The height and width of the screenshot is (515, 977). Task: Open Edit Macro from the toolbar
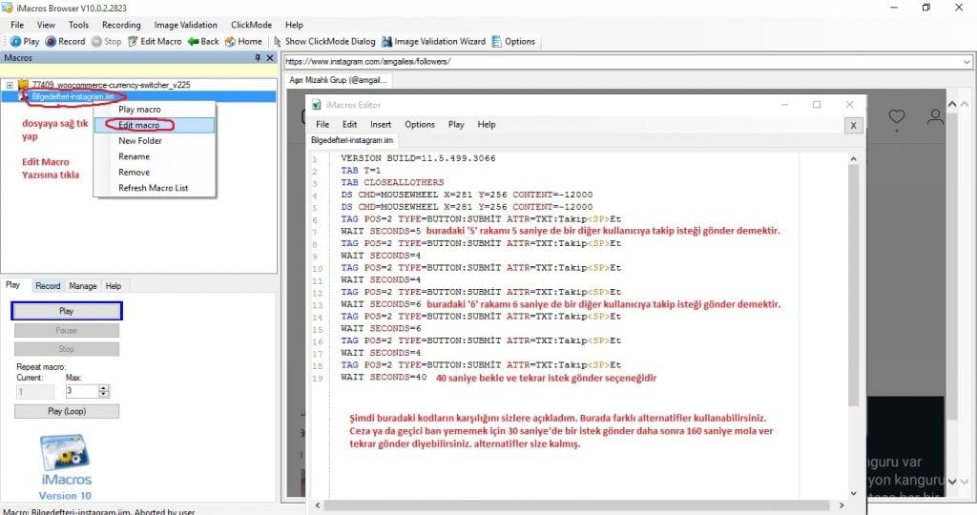click(x=156, y=42)
